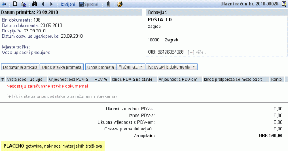Open the Ispostavi iz dokumenta dropdown
Viewport: 288px width, 151px height.
(x=172, y=67)
